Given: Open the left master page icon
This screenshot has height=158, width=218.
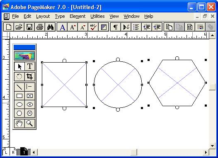Looking at the screenshot, I should pyautogui.click(x=6, y=152).
